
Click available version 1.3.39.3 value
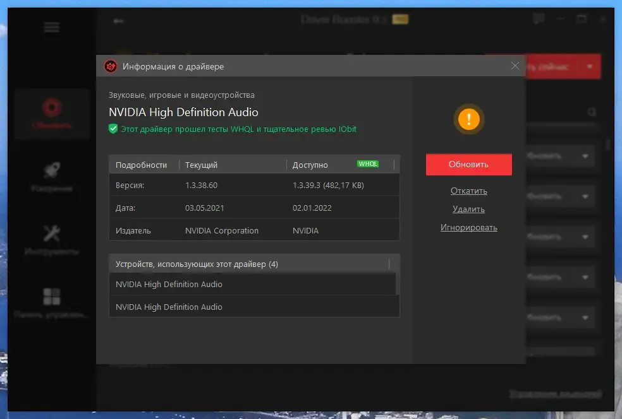click(x=328, y=186)
